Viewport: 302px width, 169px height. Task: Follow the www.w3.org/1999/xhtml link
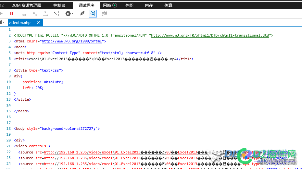pyautogui.click(x=72, y=41)
